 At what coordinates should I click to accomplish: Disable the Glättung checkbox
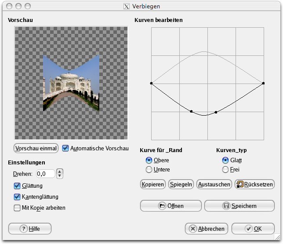click(x=18, y=186)
